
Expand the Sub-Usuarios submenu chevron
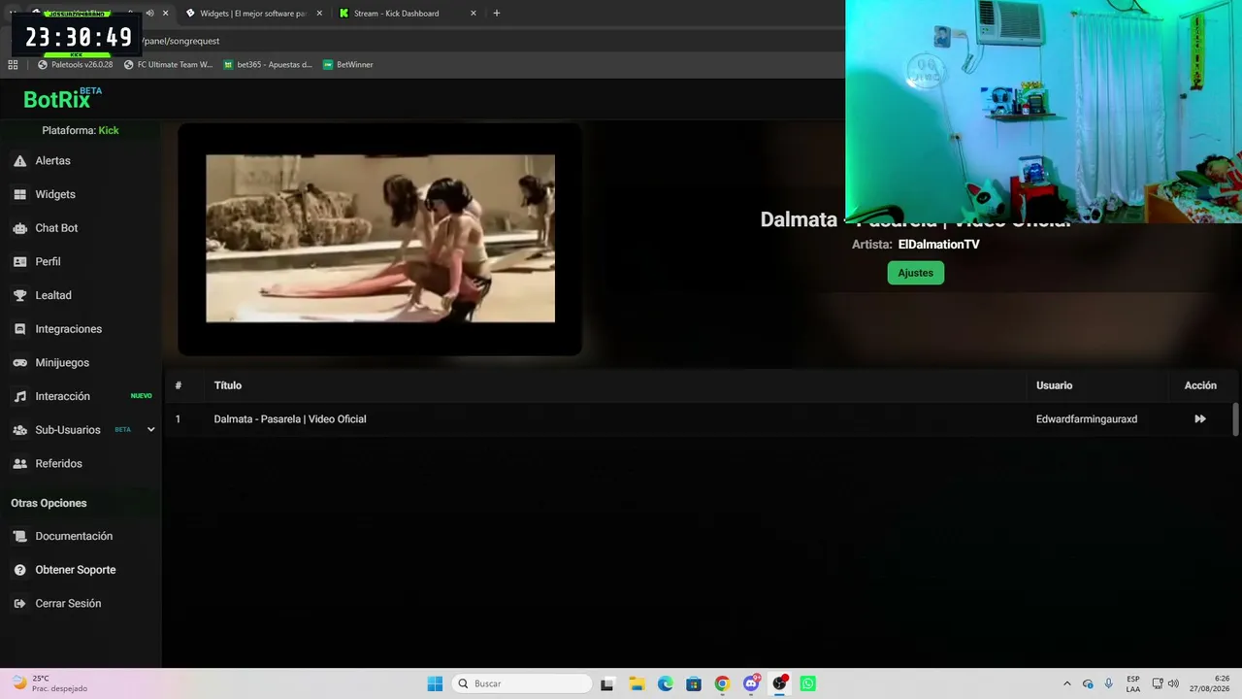[150, 430]
